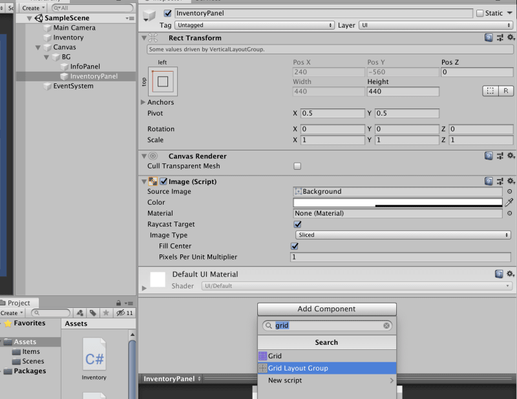517x399 pixels.
Task: Click the anchor presets square icon
Action: [163, 81]
